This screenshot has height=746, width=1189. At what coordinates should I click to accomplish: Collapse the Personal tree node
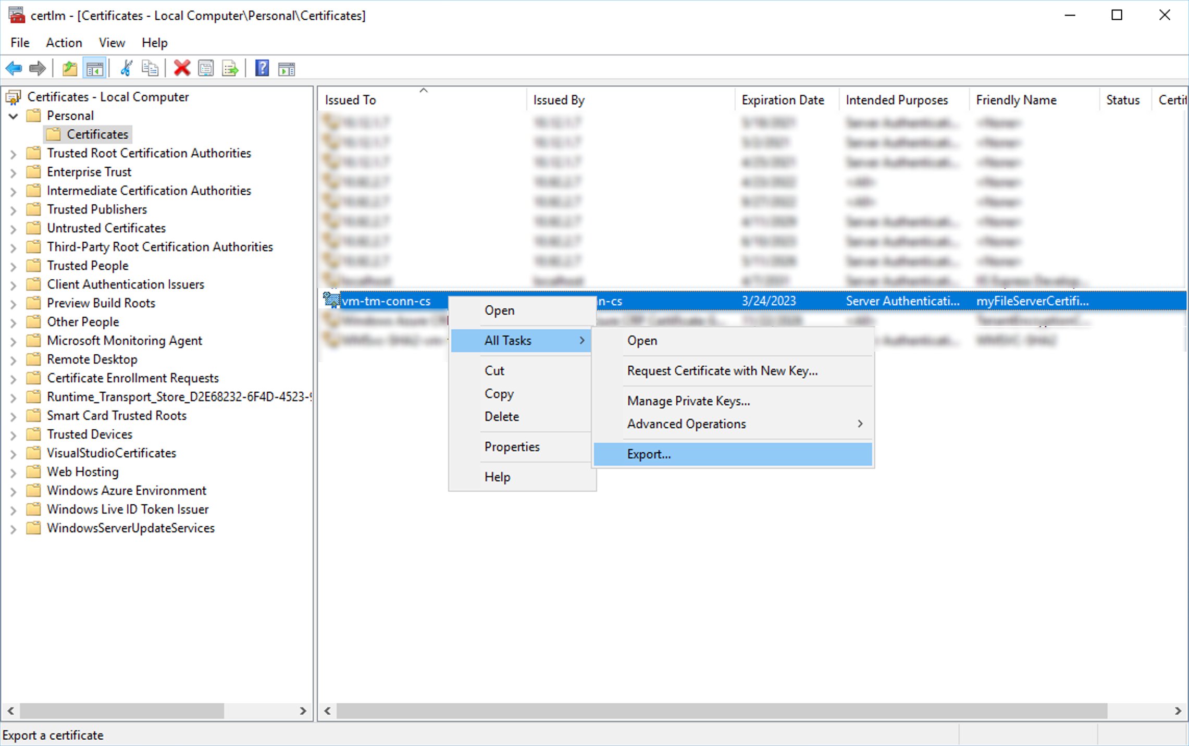(x=13, y=116)
